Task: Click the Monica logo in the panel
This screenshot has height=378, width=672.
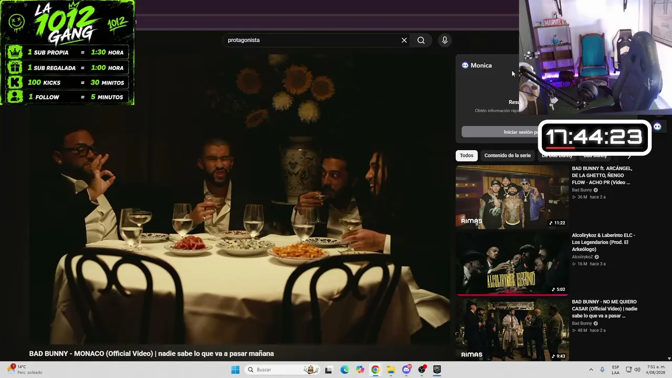Action: [465, 66]
